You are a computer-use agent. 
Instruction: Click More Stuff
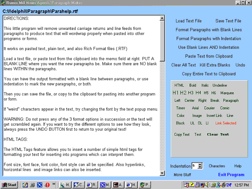[x=182, y=175]
